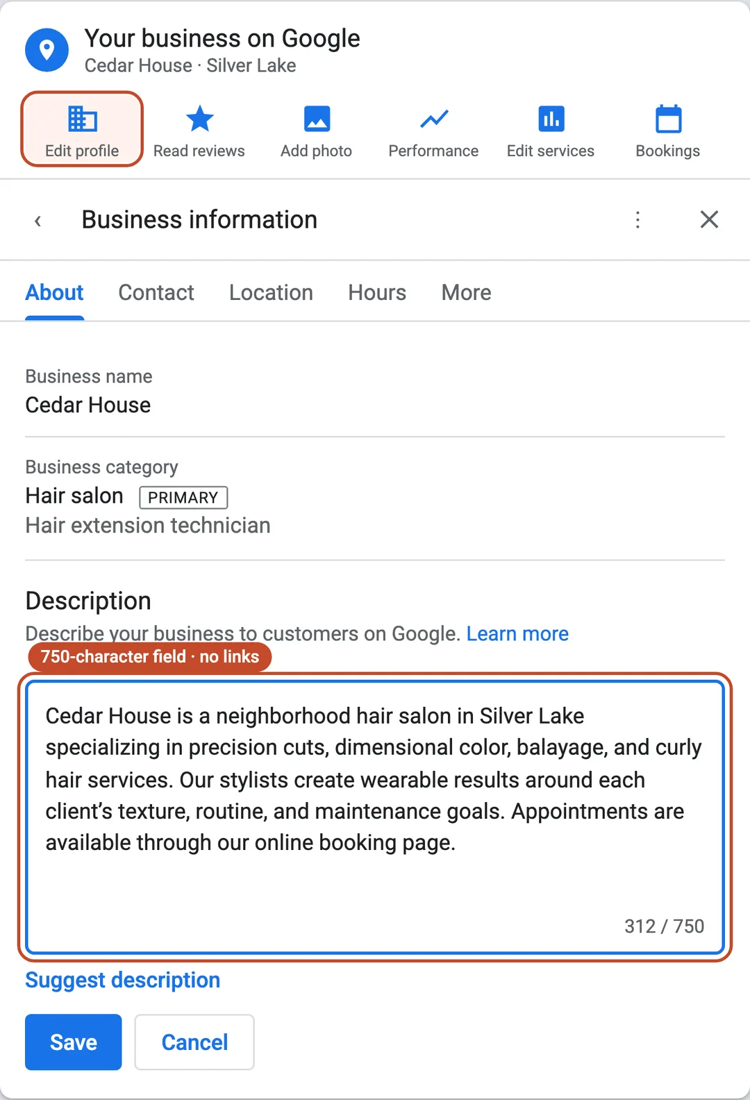The image size is (750, 1100).
Task: Open Read reviews star icon
Action: click(199, 119)
